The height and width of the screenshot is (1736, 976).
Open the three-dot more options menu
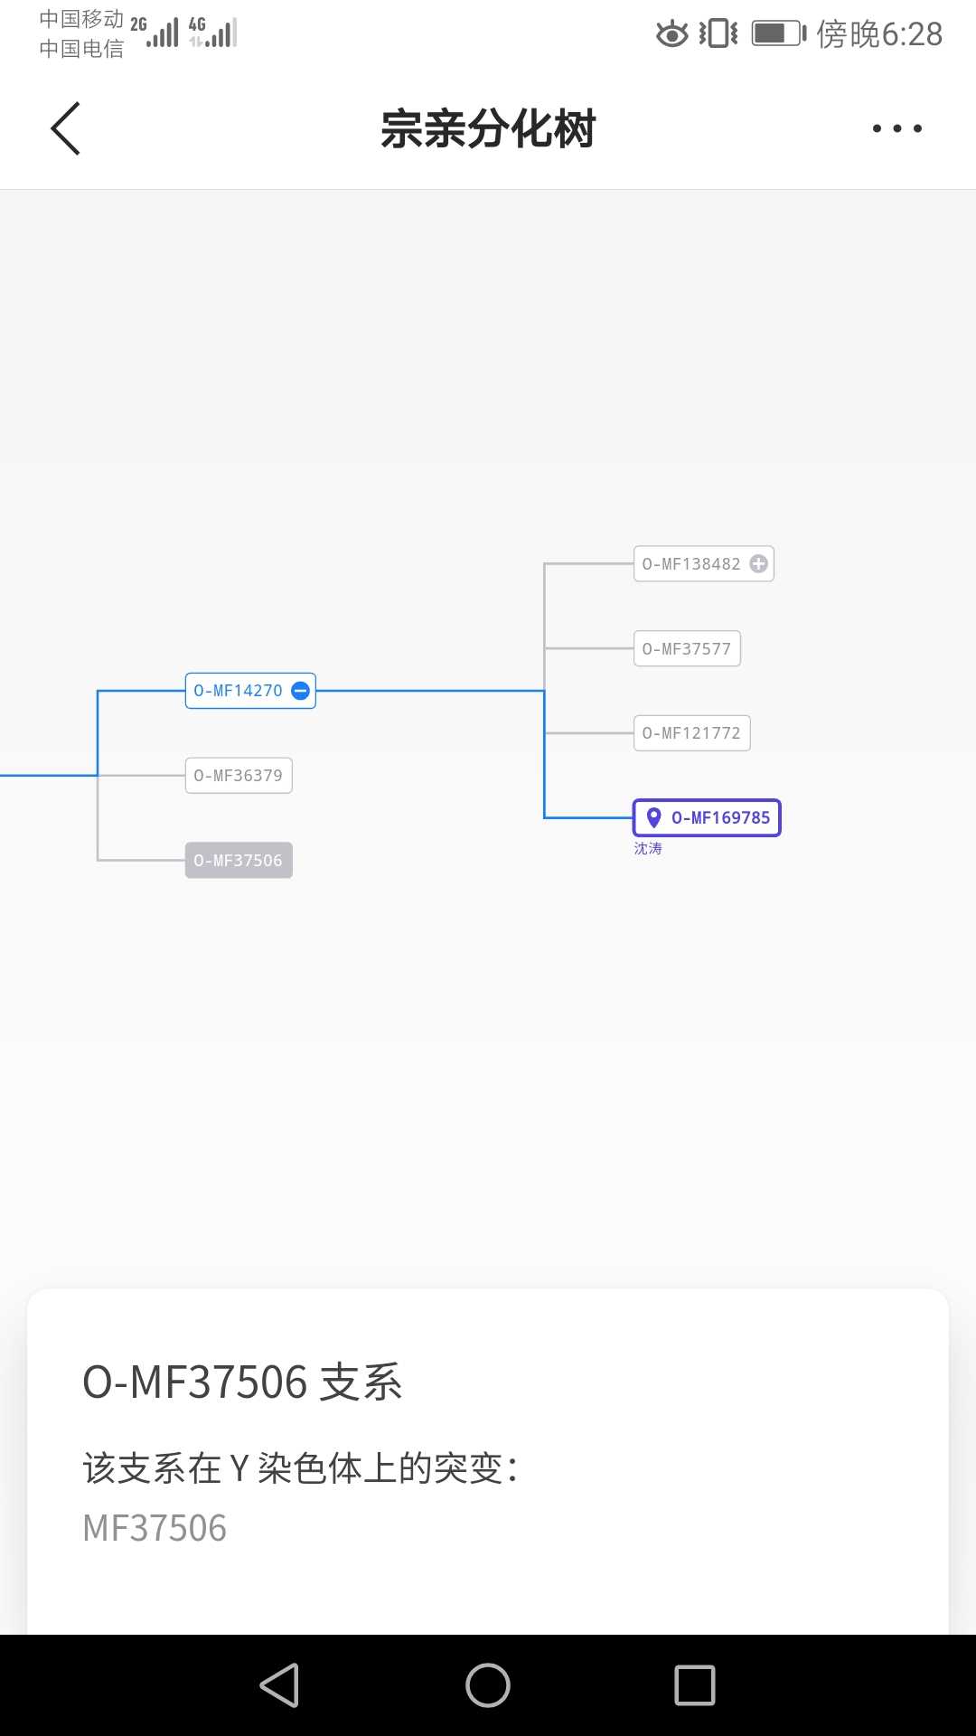pyautogui.click(x=896, y=128)
